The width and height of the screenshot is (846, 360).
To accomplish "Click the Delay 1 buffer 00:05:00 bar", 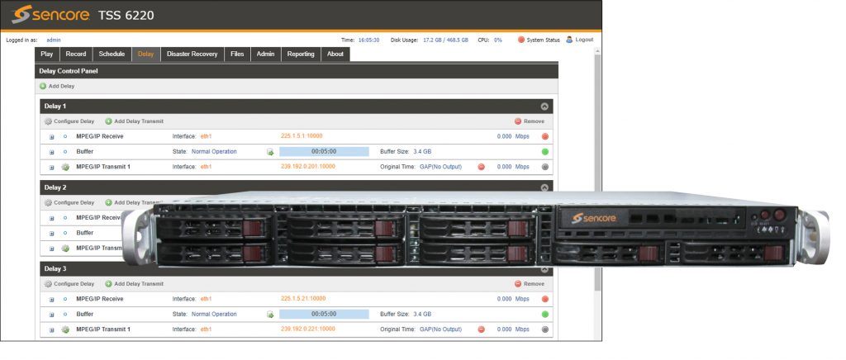I will tap(323, 152).
